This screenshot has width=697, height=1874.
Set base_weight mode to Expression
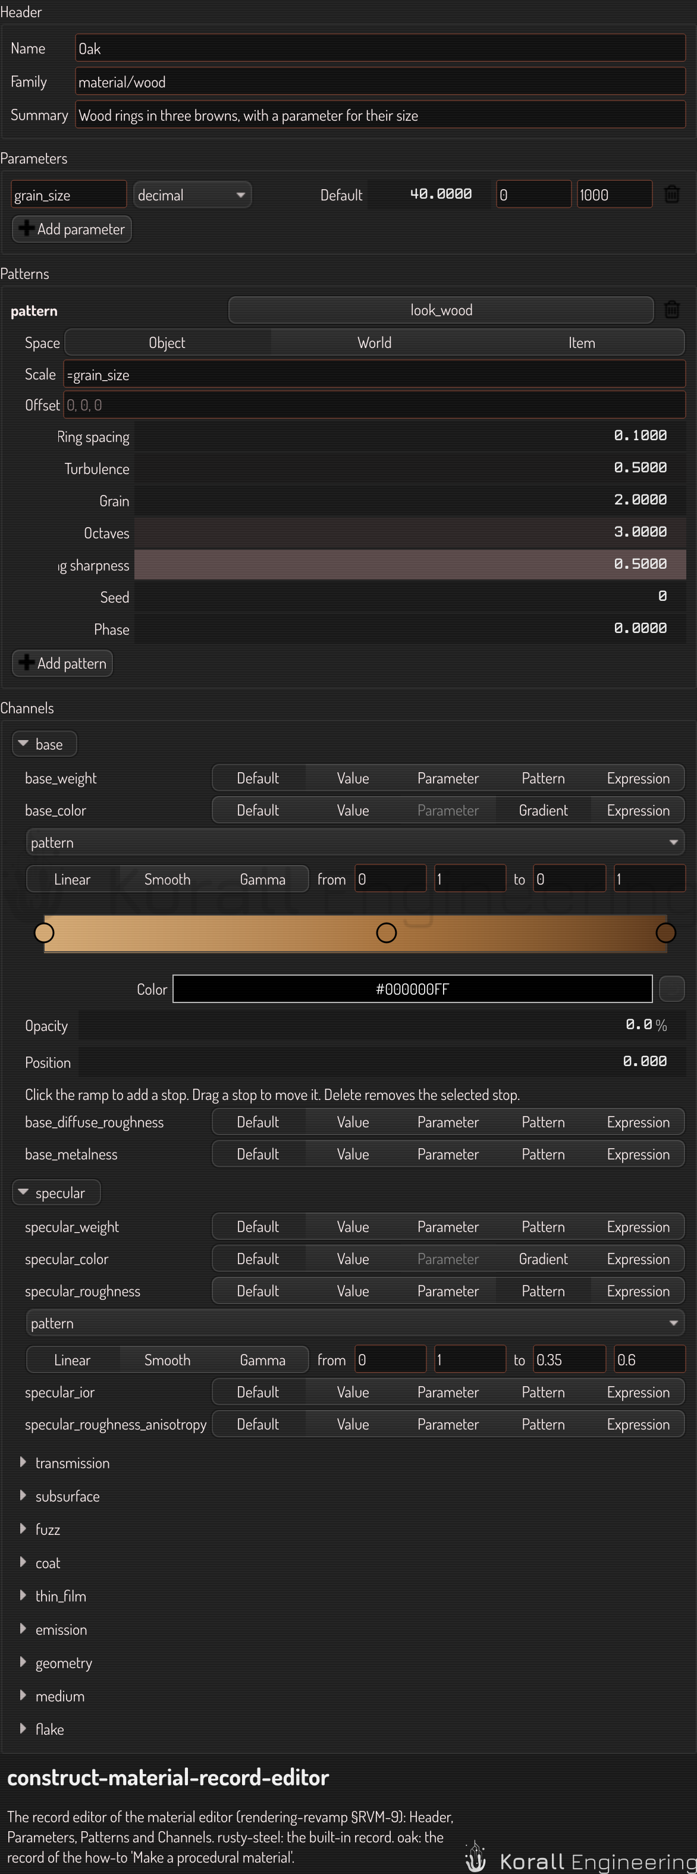(638, 778)
